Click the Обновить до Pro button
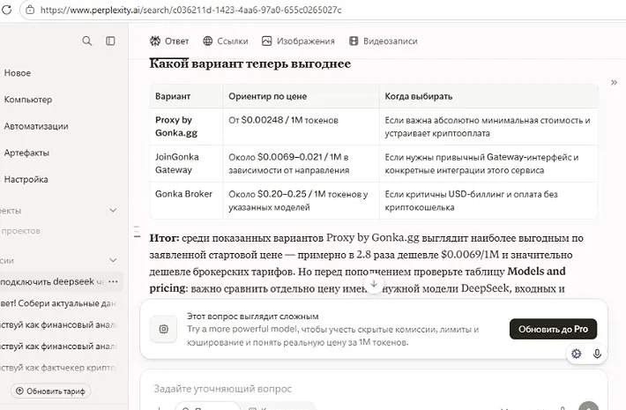 (x=553, y=329)
